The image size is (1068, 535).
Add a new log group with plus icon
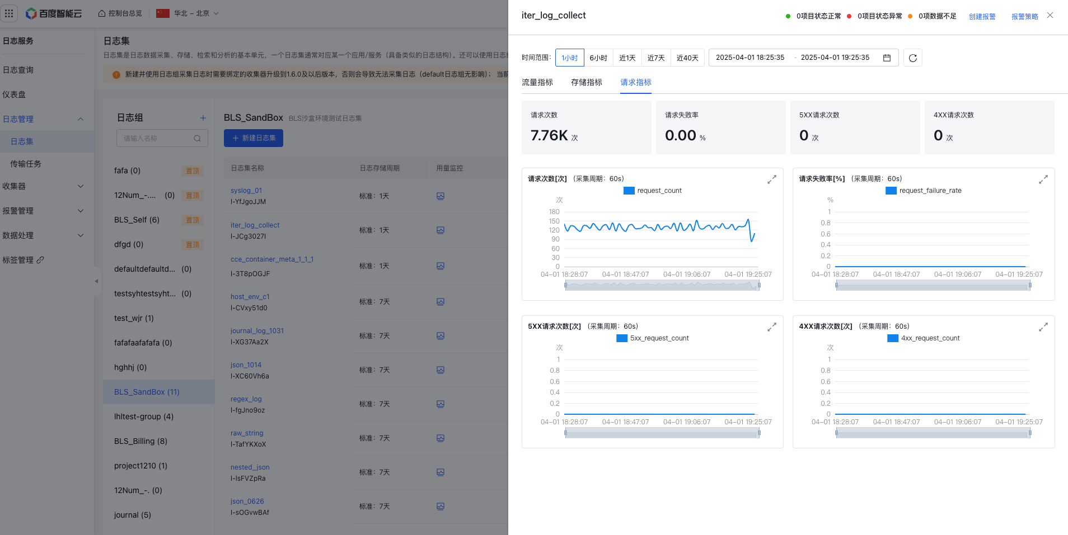[x=203, y=118]
